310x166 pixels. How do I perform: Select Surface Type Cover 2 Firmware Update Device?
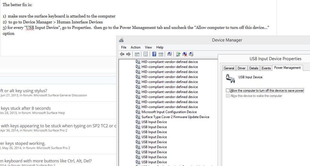click(175, 117)
